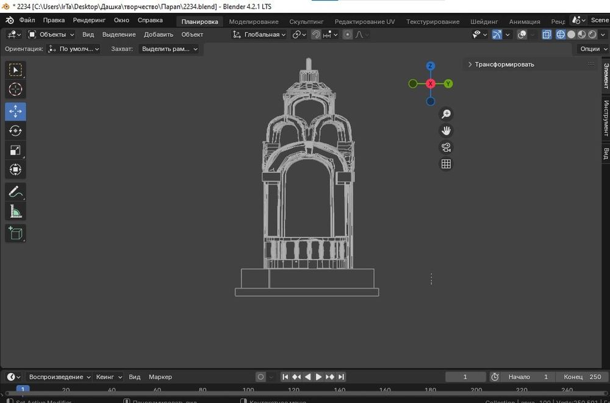Open the Правка menu
610x403 pixels.
[54, 20]
